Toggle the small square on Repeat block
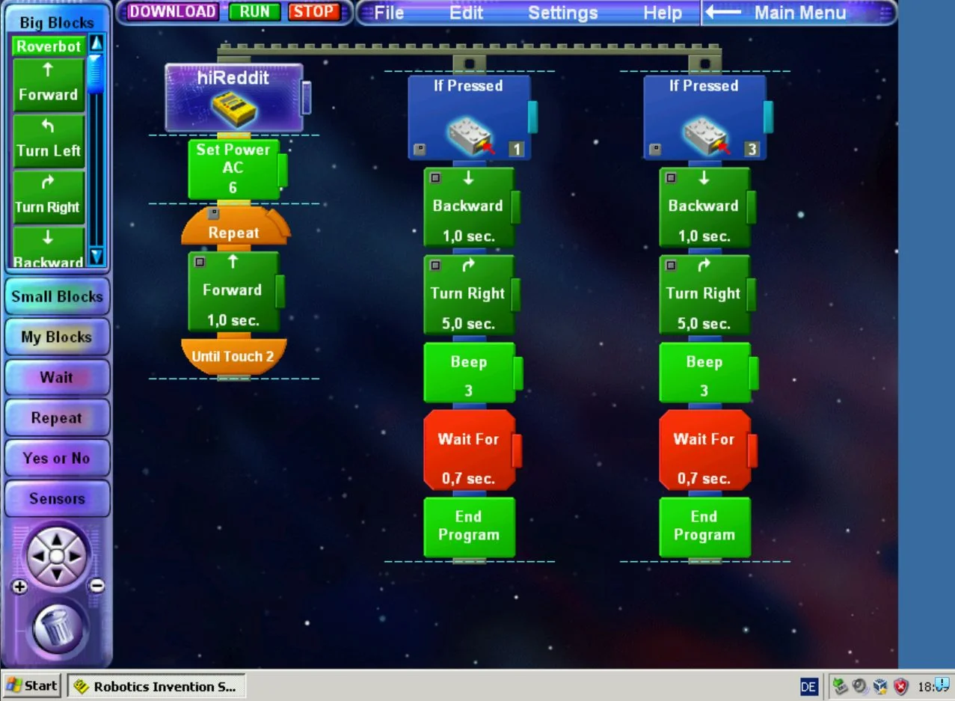 click(213, 214)
